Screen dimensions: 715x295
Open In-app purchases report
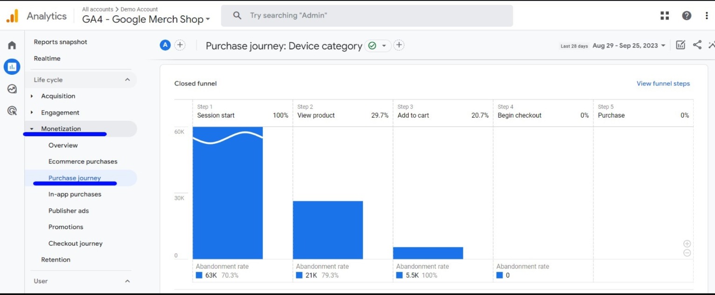pos(75,194)
